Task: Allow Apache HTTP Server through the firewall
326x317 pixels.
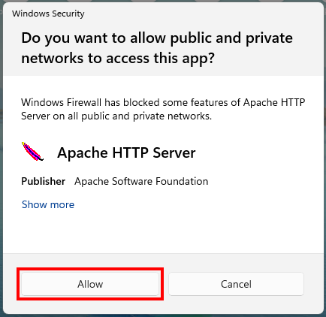Action: [x=90, y=284]
